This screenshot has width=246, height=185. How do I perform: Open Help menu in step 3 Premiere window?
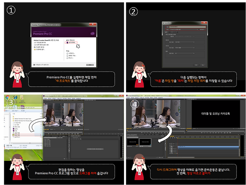[78, 98]
